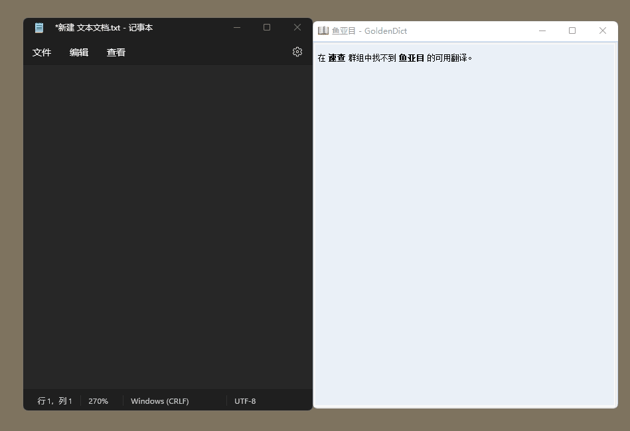Minimize the GoldenDict popup window

tap(542, 31)
